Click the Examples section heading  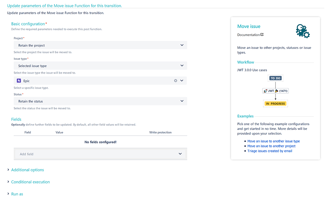[245, 116]
